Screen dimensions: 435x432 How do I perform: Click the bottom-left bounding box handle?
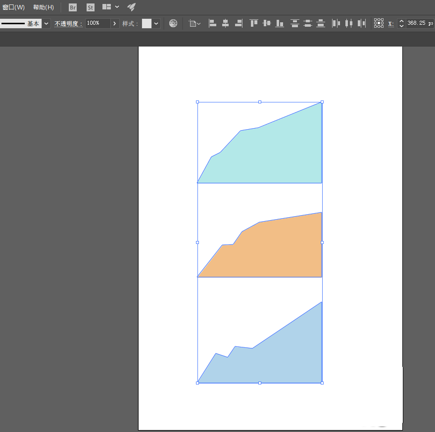point(197,383)
